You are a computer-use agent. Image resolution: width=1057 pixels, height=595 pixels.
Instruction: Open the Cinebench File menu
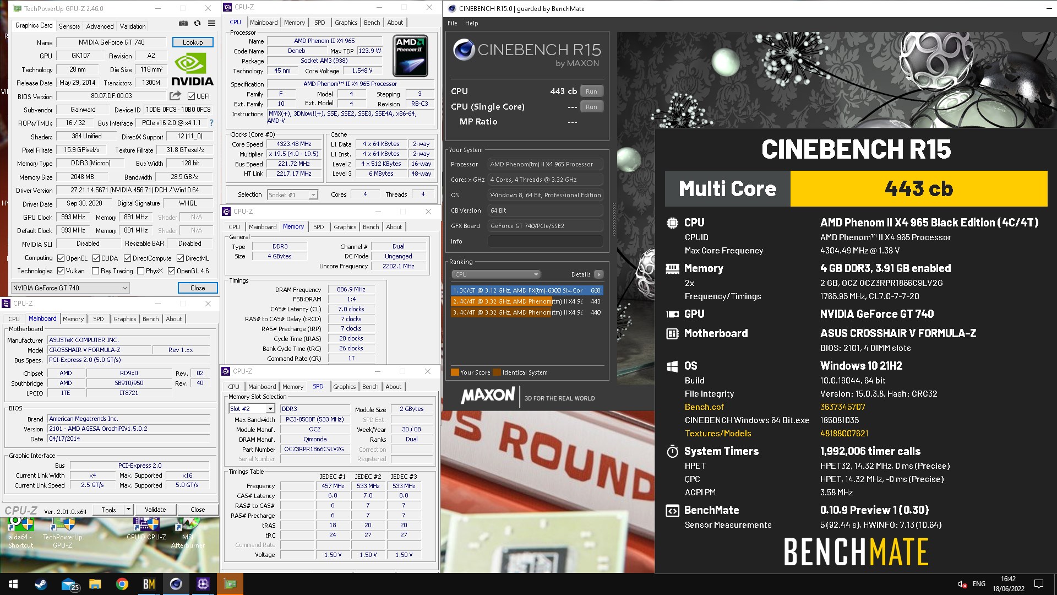tap(453, 23)
